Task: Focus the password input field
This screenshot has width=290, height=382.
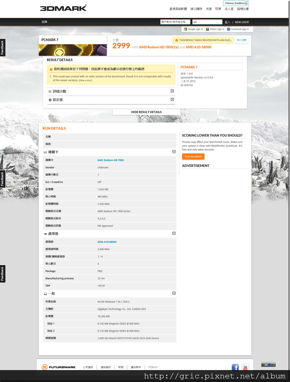Action: point(207,22)
